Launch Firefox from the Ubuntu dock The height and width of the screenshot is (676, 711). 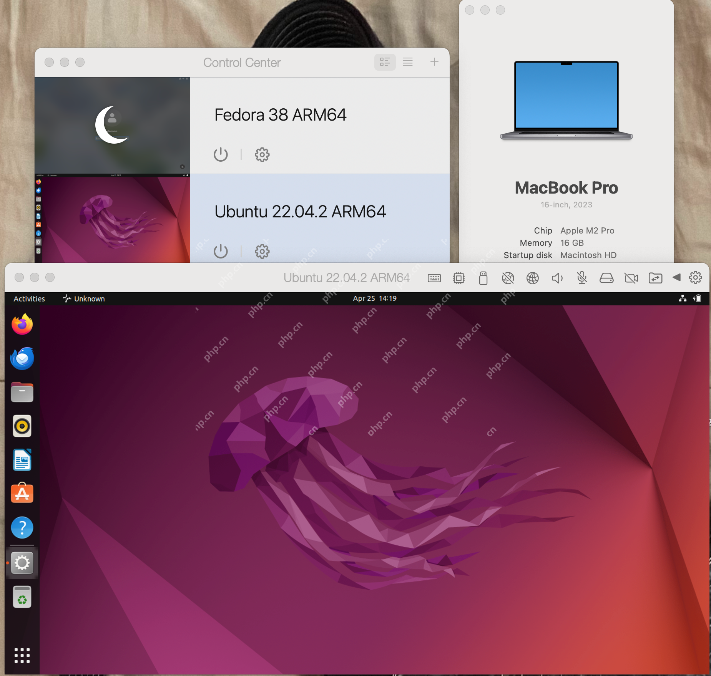(x=22, y=325)
